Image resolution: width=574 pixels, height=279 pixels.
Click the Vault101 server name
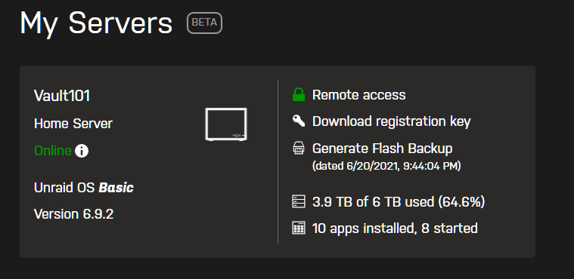click(62, 96)
